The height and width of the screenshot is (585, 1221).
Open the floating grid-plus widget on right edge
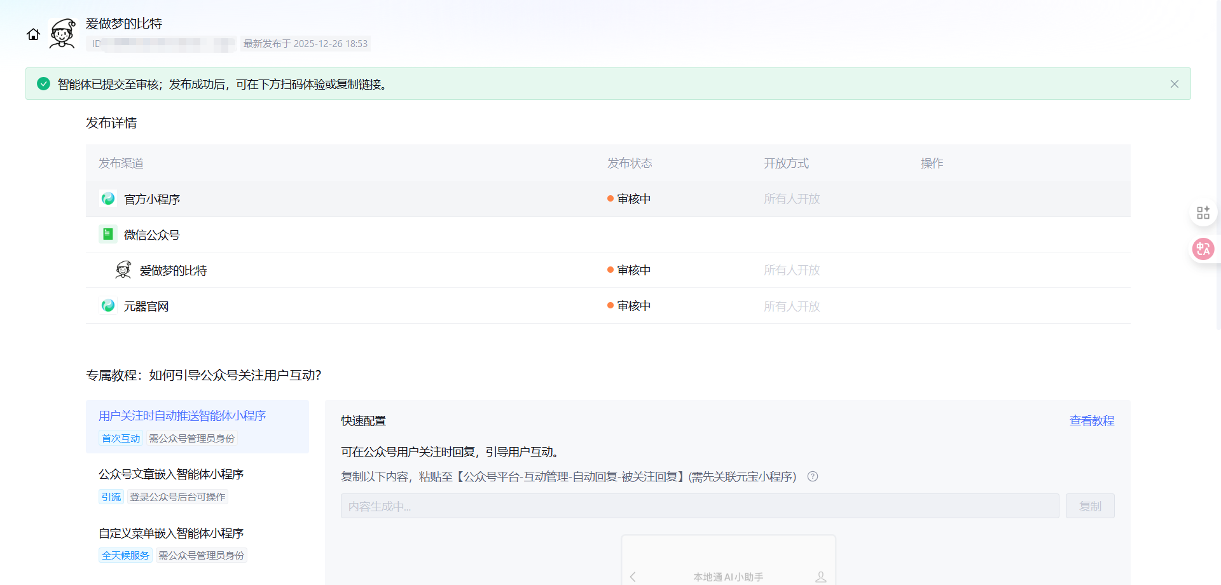point(1203,213)
